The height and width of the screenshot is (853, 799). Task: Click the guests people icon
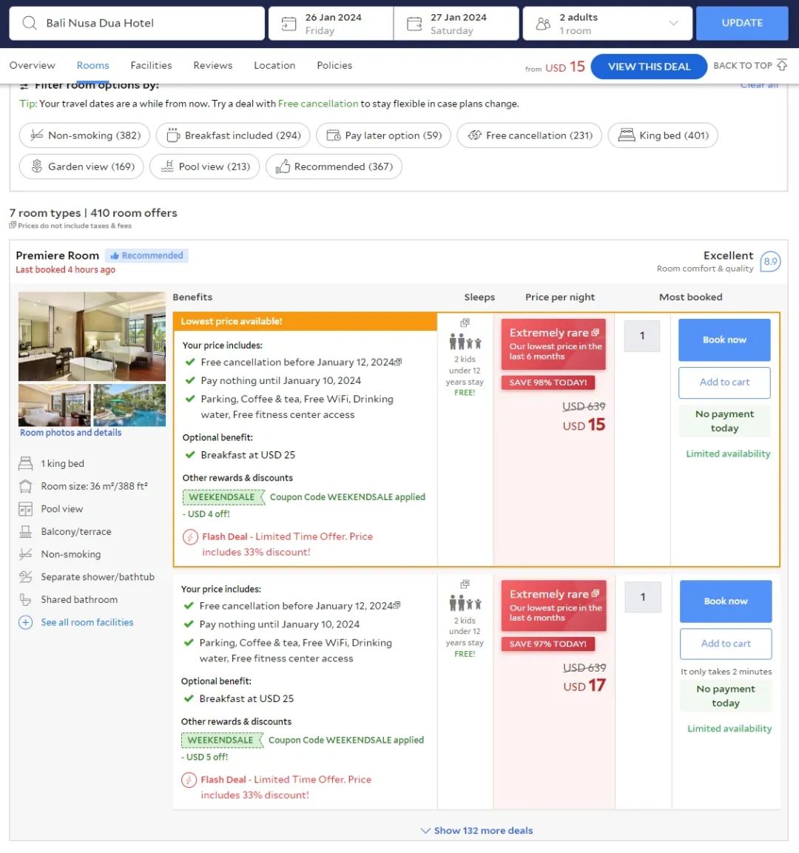543,24
